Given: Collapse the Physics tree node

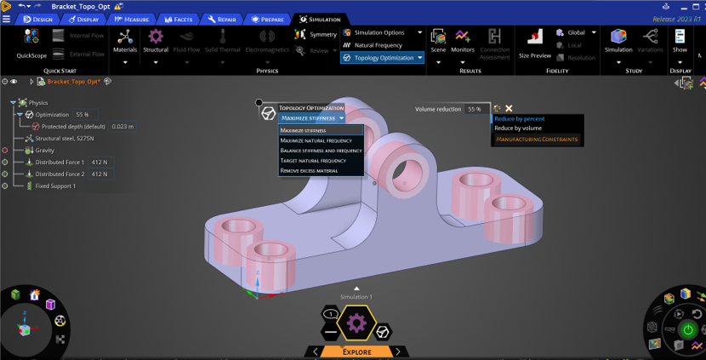Looking at the screenshot, I should point(13,103).
